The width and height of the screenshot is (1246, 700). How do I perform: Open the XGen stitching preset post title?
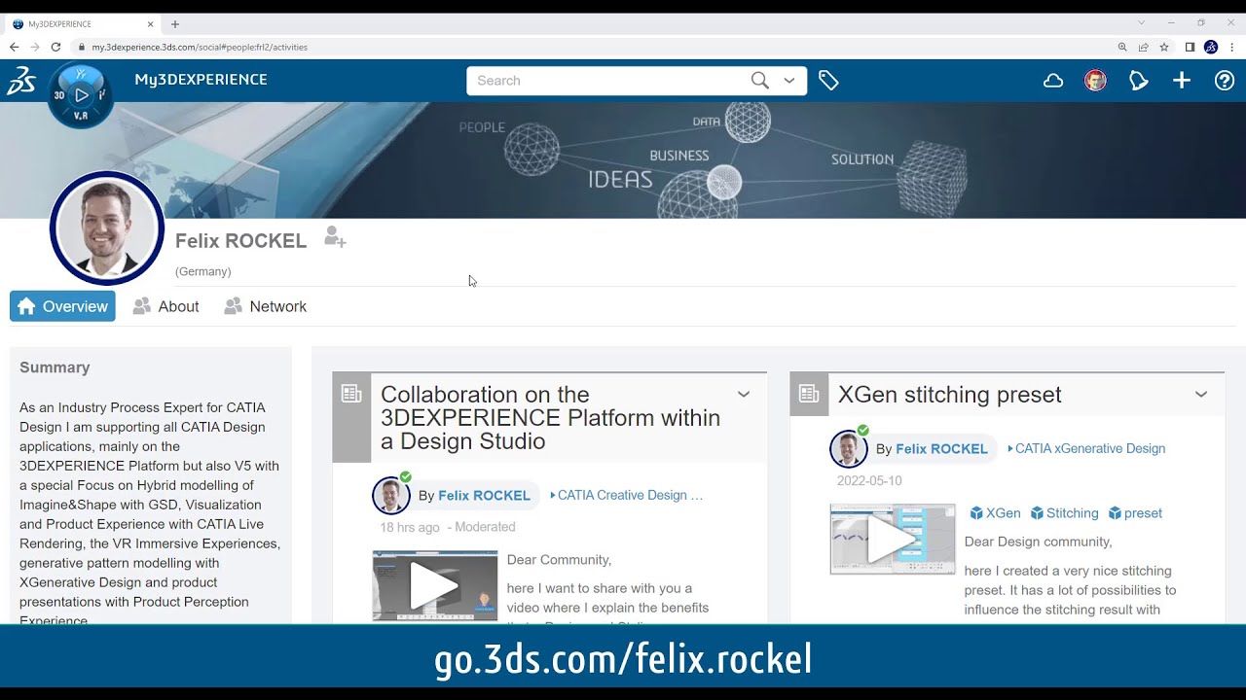[x=949, y=395]
